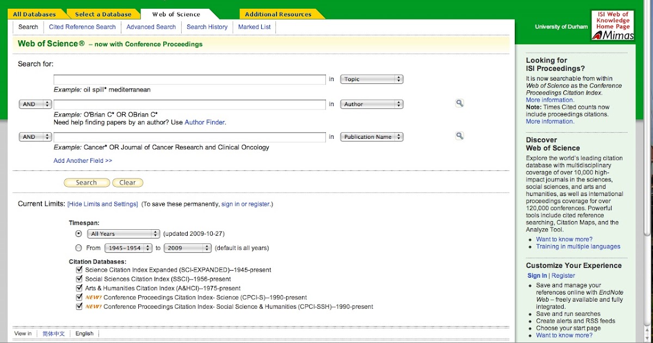
Task: Click Add Another Field link
Action: click(x=83, y=161)
